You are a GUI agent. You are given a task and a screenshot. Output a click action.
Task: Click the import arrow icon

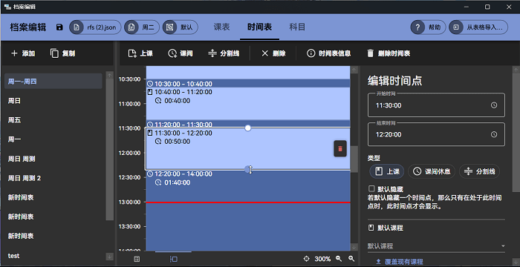456,27
